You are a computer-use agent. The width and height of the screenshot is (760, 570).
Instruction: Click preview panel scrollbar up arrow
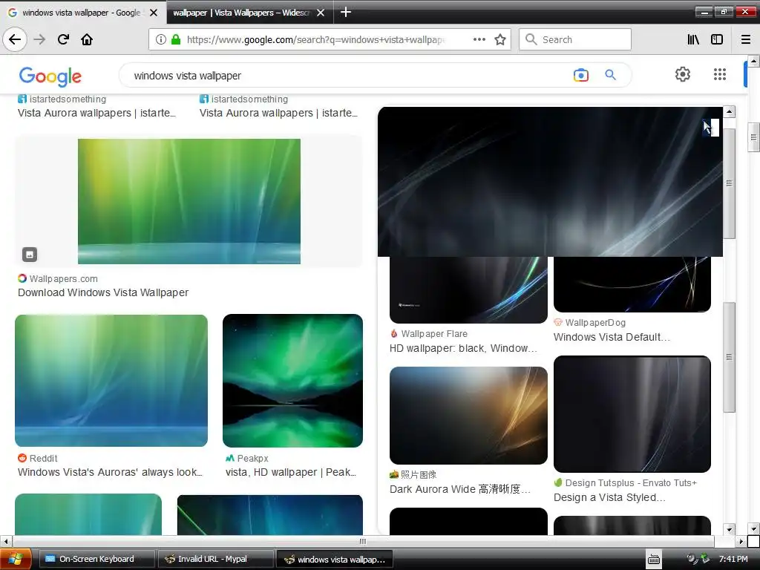[729, 111]
